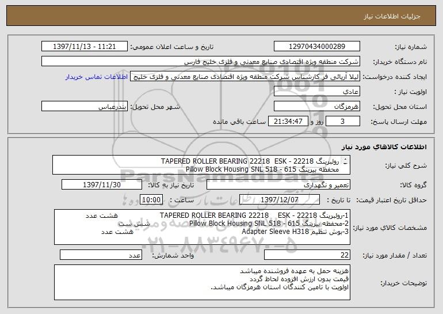Select the goods group field تعمیر و نگهداری
The width and height of the screenshot is (443, 314).
(x=278, y=185)
